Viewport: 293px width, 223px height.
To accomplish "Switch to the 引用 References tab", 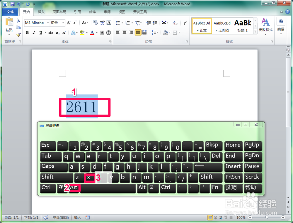I will [x=78, y=12].
